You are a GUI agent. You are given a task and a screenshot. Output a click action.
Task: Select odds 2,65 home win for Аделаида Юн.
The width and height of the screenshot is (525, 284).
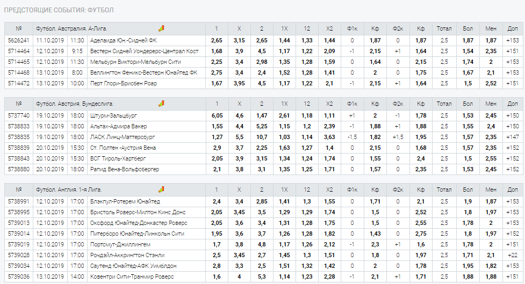(x=217, y=40)
